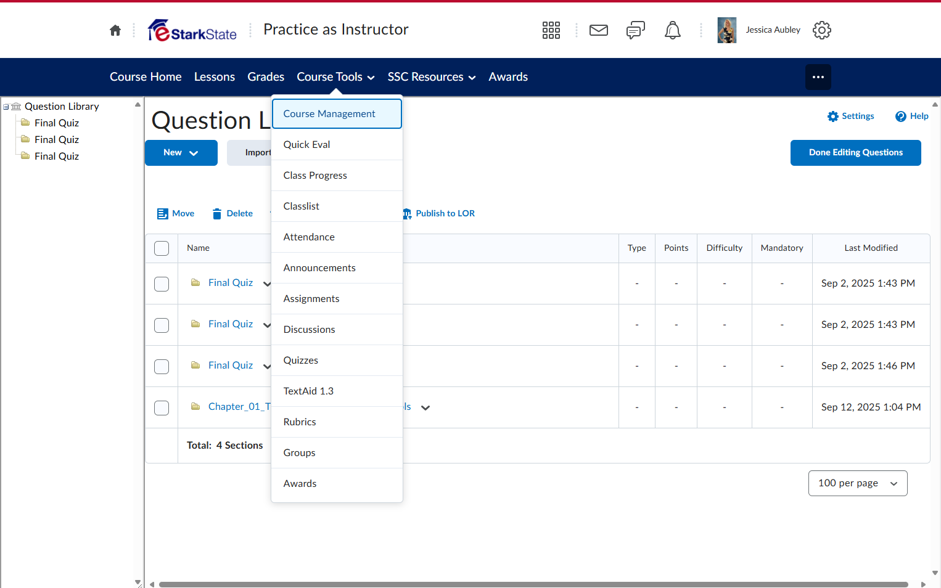The width and height of the screenshot is (941, 588).
Task: Select Groups in the Course Tools menu
Action: [337, 453]
